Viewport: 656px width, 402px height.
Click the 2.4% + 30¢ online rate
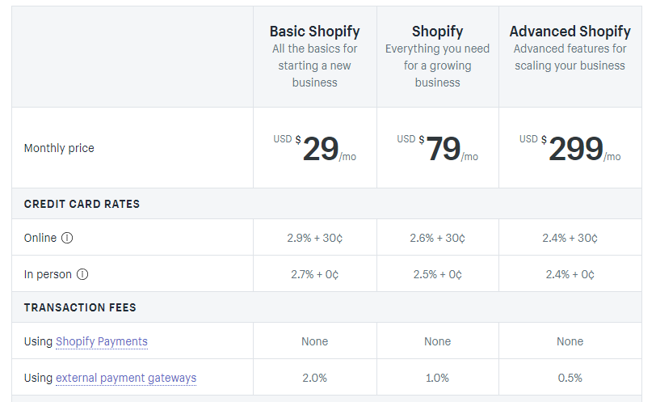[570, 239]
